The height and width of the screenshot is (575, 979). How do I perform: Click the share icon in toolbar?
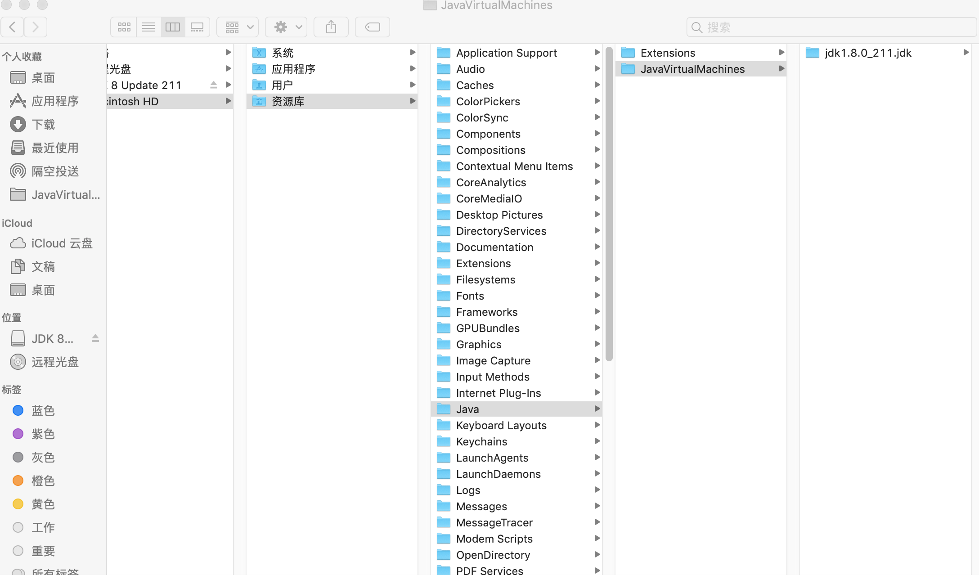tap(332, 27)
